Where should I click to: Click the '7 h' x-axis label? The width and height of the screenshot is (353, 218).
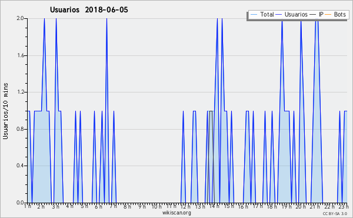coord(113,206)
